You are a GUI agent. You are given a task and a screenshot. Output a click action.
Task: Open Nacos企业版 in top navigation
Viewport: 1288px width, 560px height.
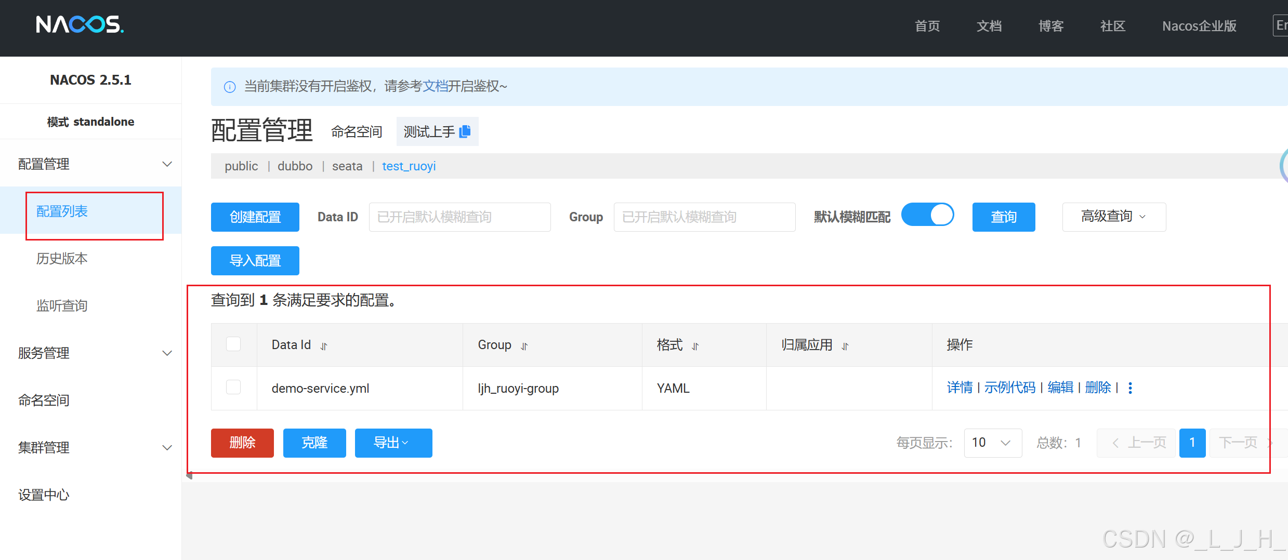[1199, 26]
